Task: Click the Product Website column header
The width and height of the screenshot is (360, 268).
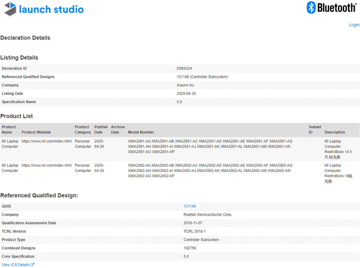Action: (x=36, y=132)
